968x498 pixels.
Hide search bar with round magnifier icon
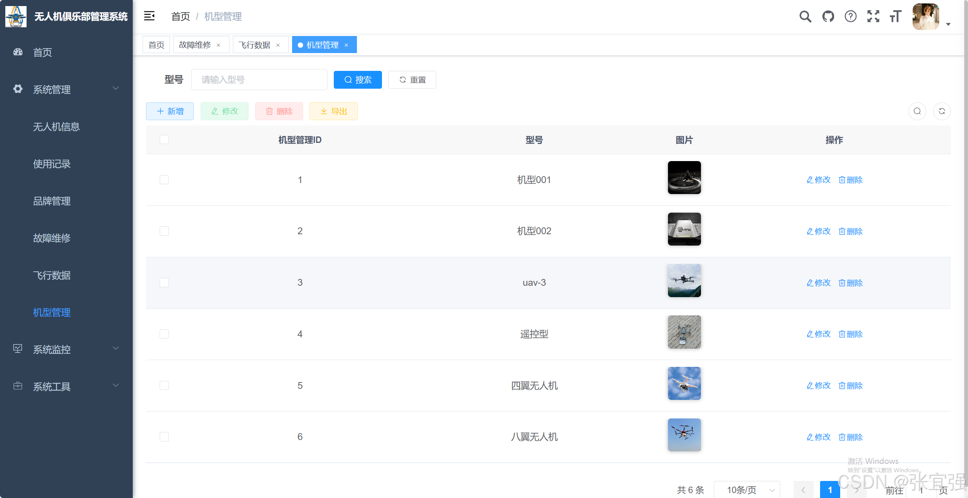tap(917, 111)
